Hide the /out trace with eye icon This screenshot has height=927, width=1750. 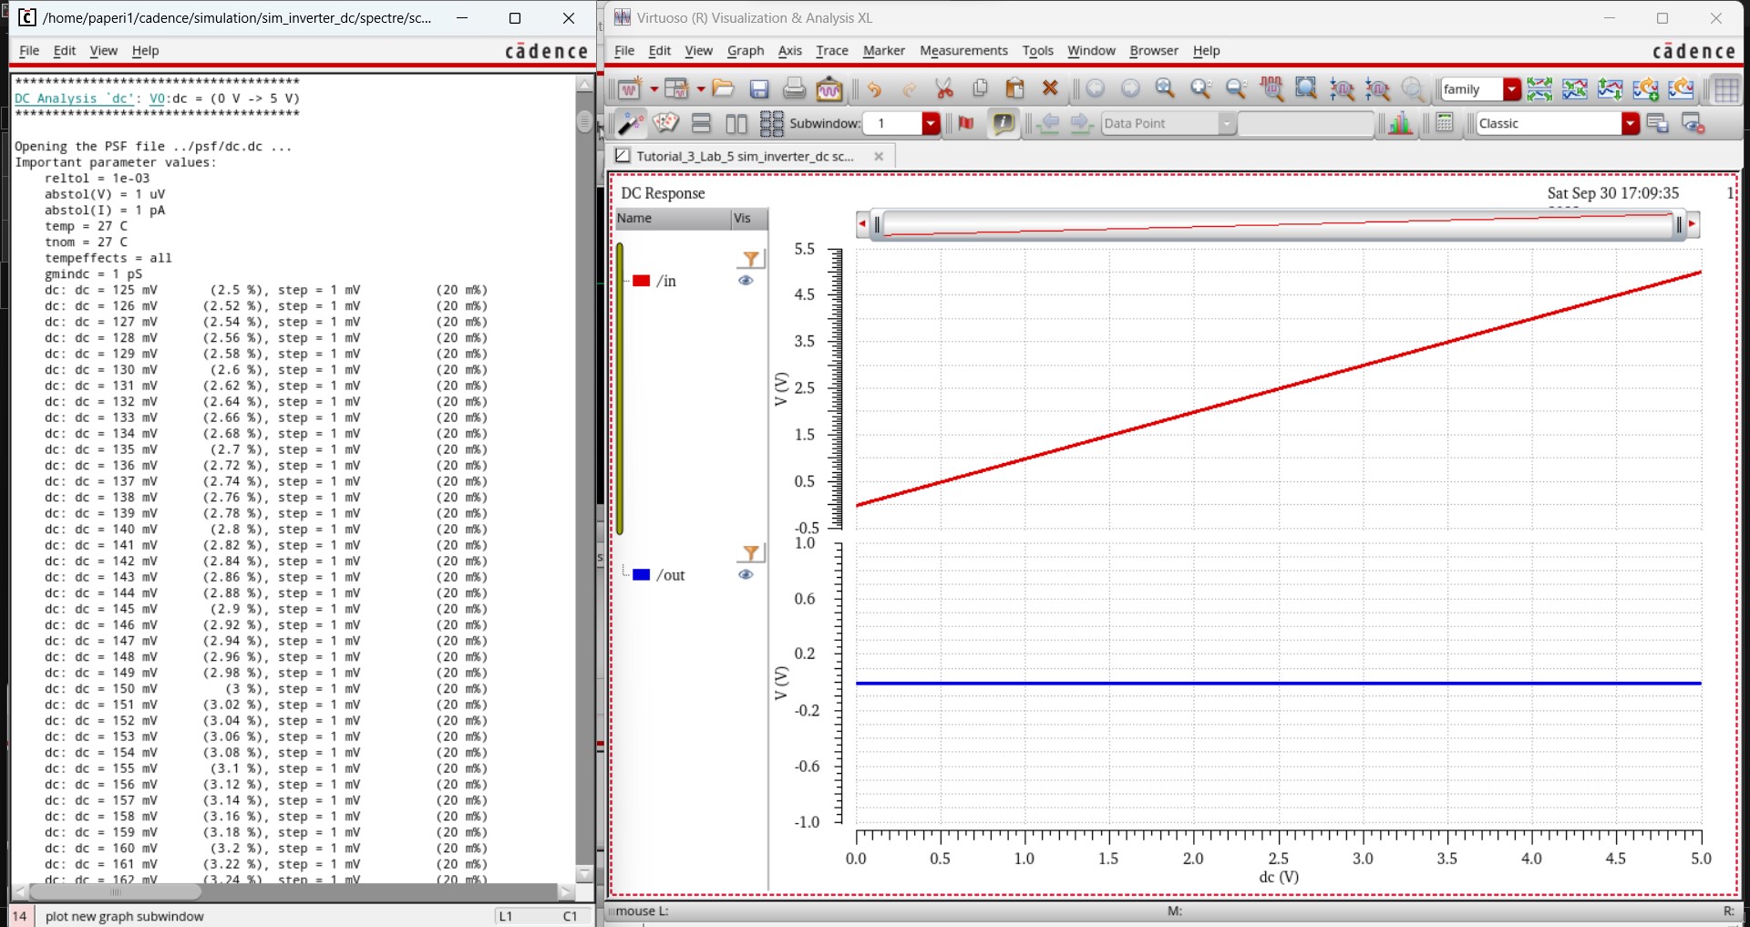click(746, 575)
